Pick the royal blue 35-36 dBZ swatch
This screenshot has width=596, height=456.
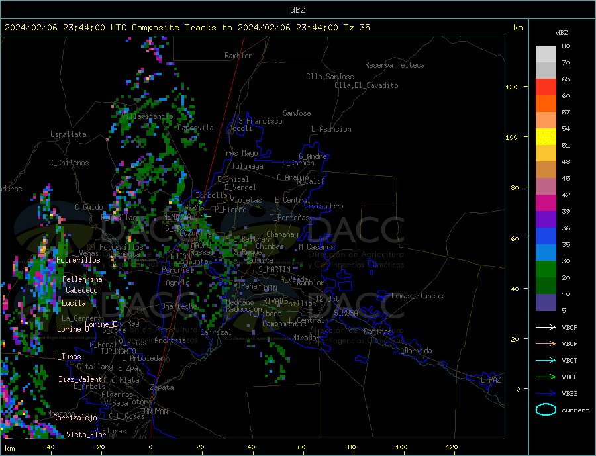point(546,236)
